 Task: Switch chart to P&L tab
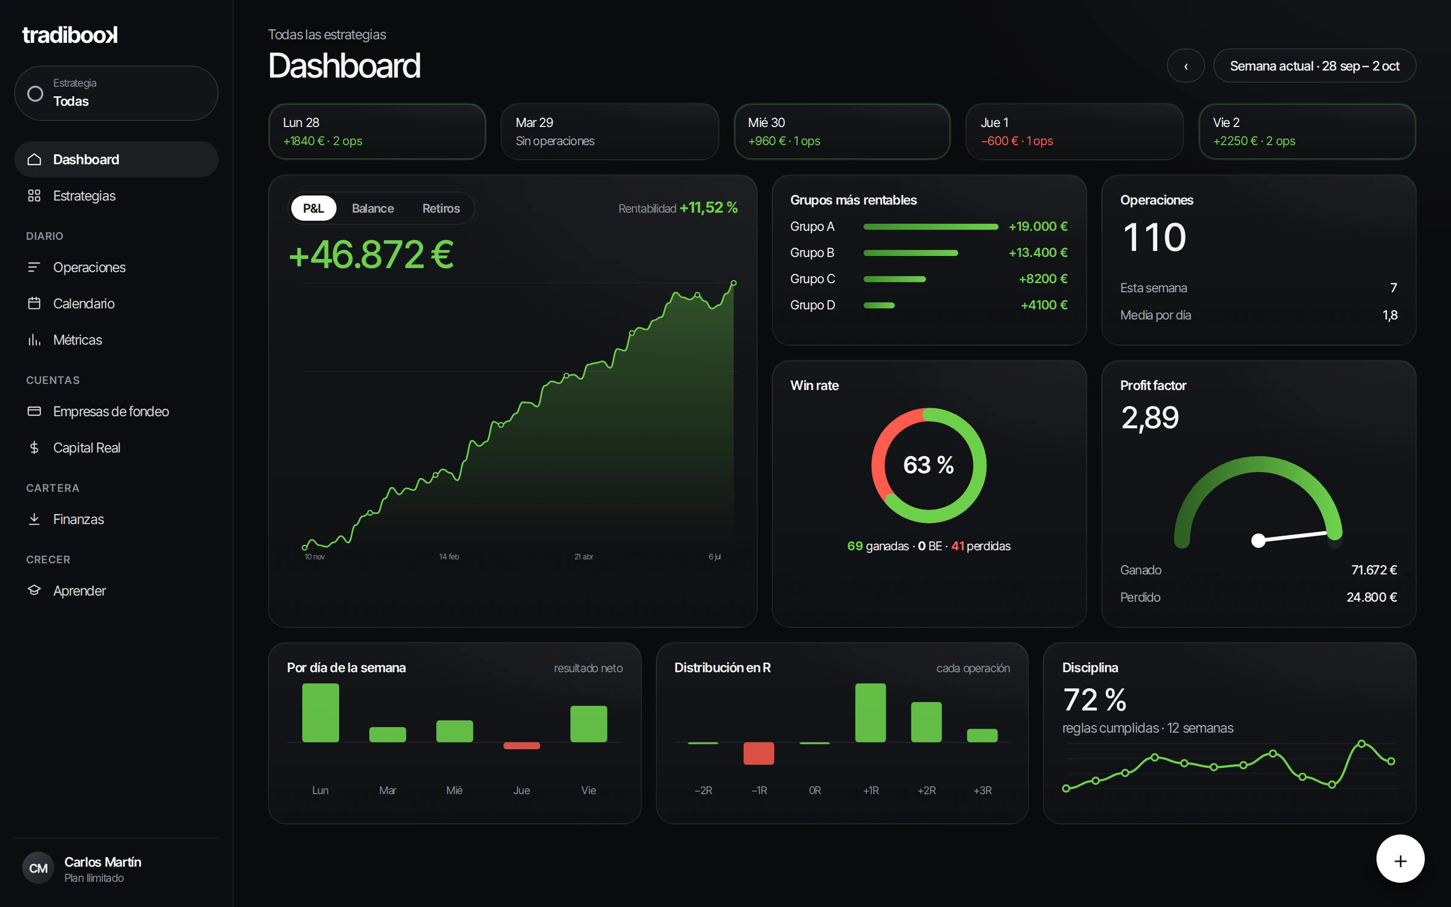click(x=313, y=208)
